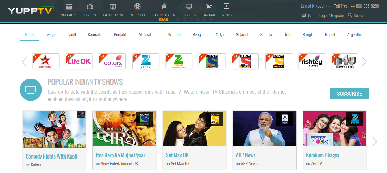This screenshot has width=387, height=173.
Task: Click the Popular Indian TV Shows heading
Action: [85, 82]
